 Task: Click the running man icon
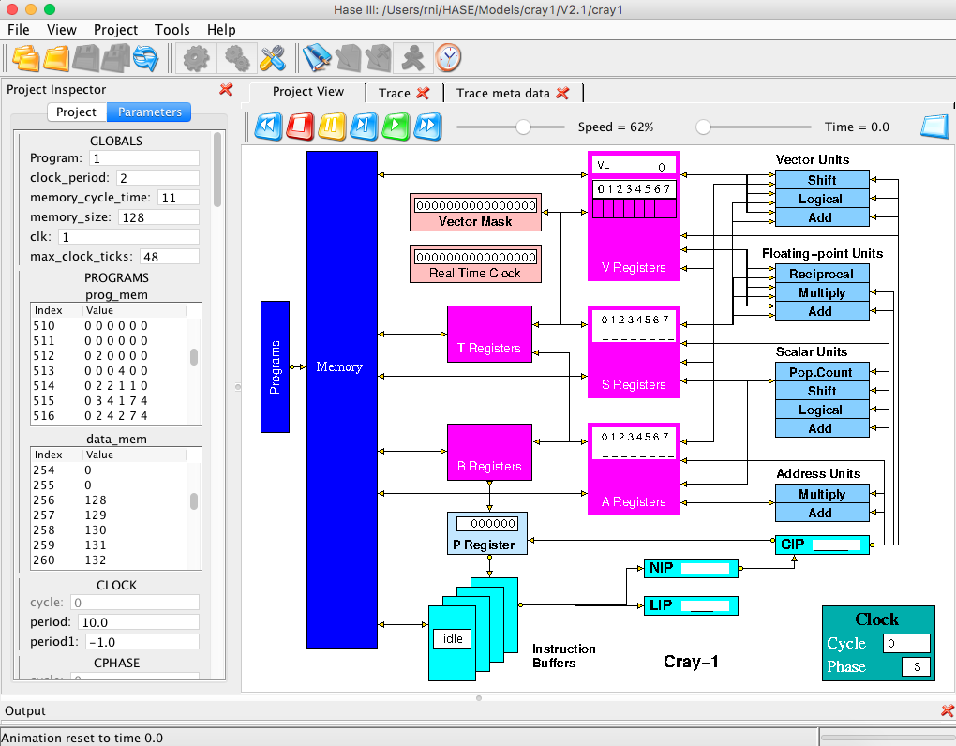[x=412, y=58]
